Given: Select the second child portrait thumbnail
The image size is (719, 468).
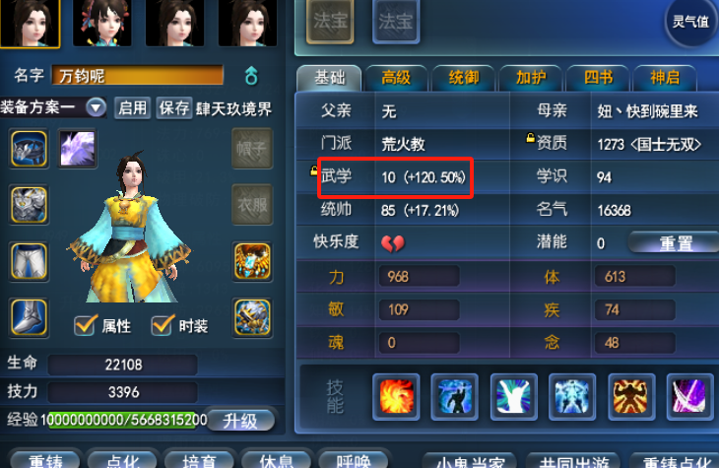Looking at the screenshot, I should coord(102,23).
